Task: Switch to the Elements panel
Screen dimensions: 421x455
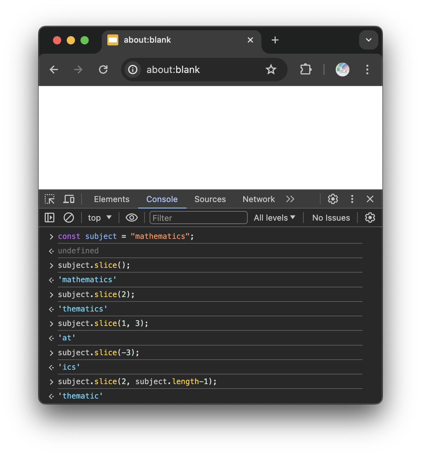Action: (112, 199)
